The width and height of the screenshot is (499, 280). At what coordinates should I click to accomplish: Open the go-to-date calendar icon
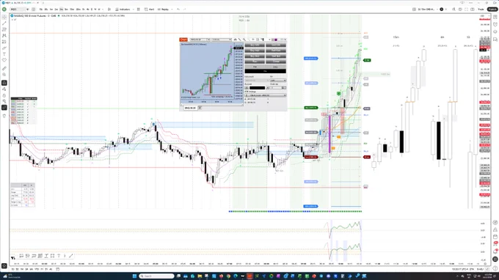57,269
